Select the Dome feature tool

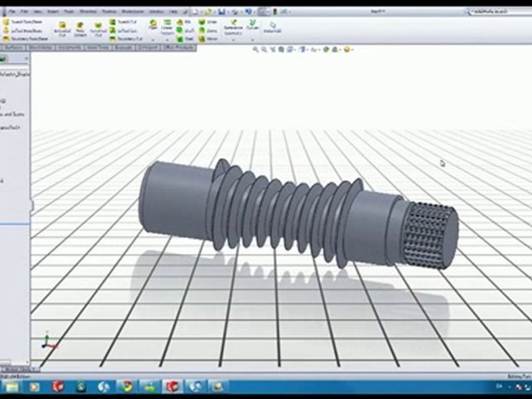[x=208, y=30]
